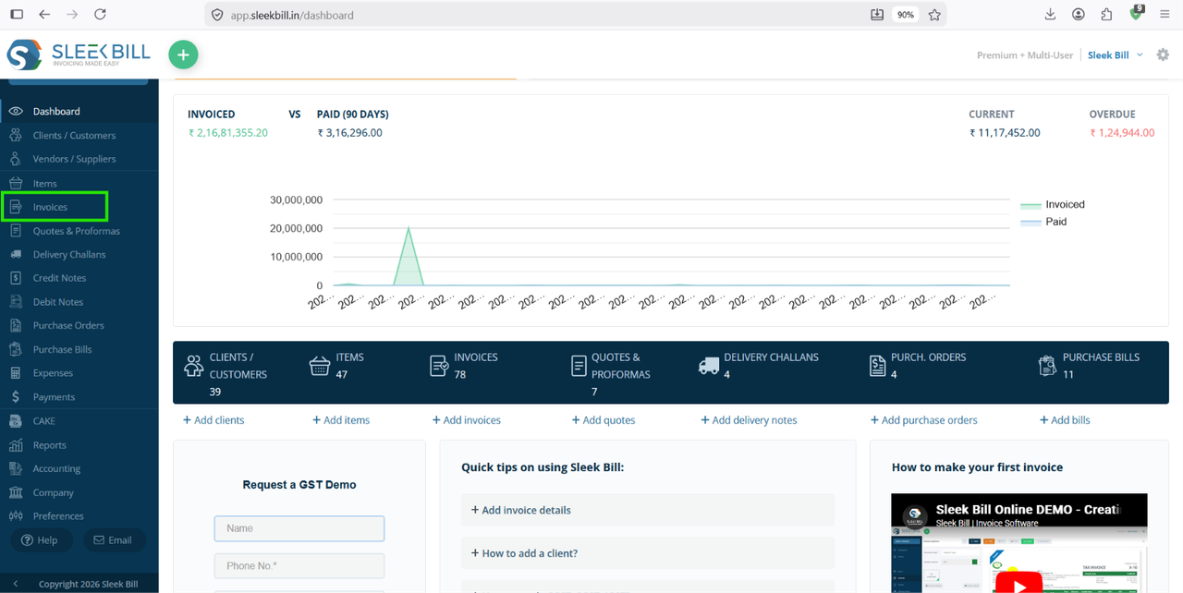Go back with browser back arrow
The width and height of the screenshot is (1183, 593).
coord(44,14)
